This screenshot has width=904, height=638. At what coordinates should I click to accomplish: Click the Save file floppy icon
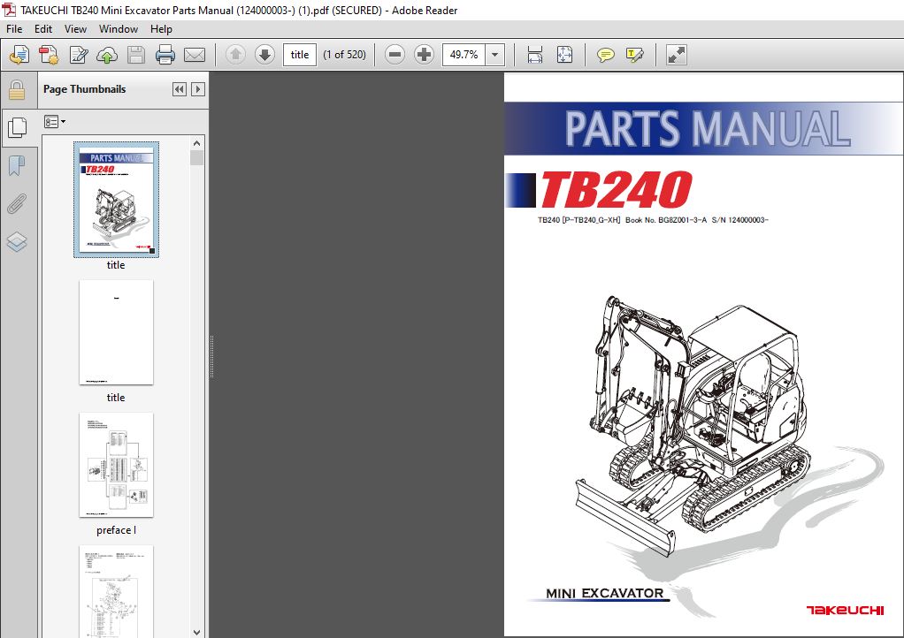[x=136, y=55]
